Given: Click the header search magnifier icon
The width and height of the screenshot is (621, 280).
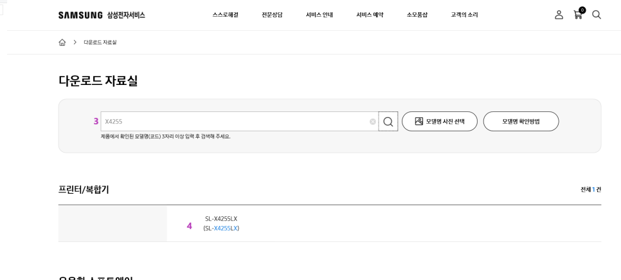Looking at the screenshot, I should point(597,15).
